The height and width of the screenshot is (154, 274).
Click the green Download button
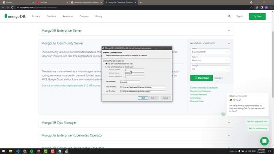tap(202, 78)
